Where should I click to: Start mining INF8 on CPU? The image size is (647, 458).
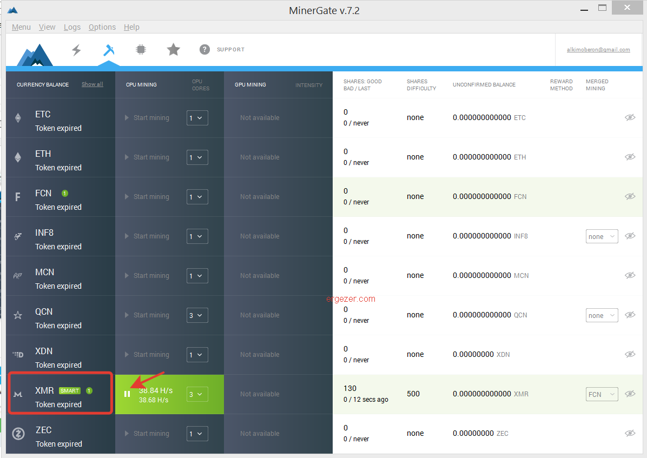[147, 236]
